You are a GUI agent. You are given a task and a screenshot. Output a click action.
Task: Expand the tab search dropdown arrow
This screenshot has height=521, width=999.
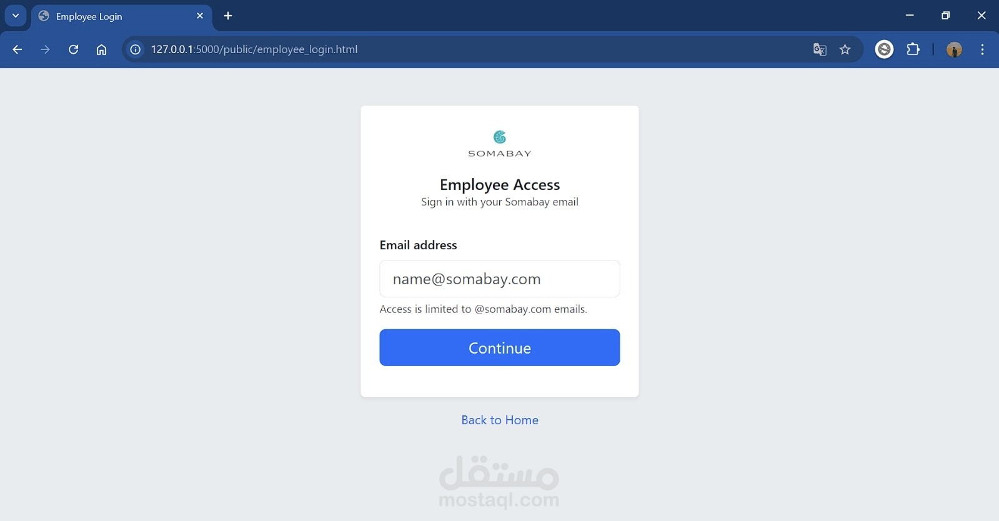pos(16,16)
